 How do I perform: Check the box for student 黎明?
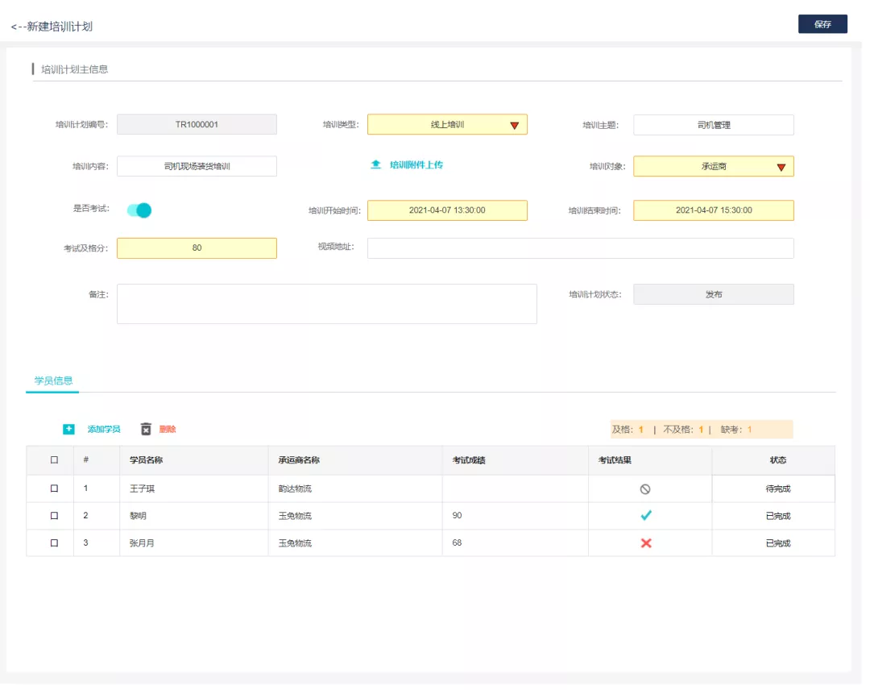[x=54, y=516]
